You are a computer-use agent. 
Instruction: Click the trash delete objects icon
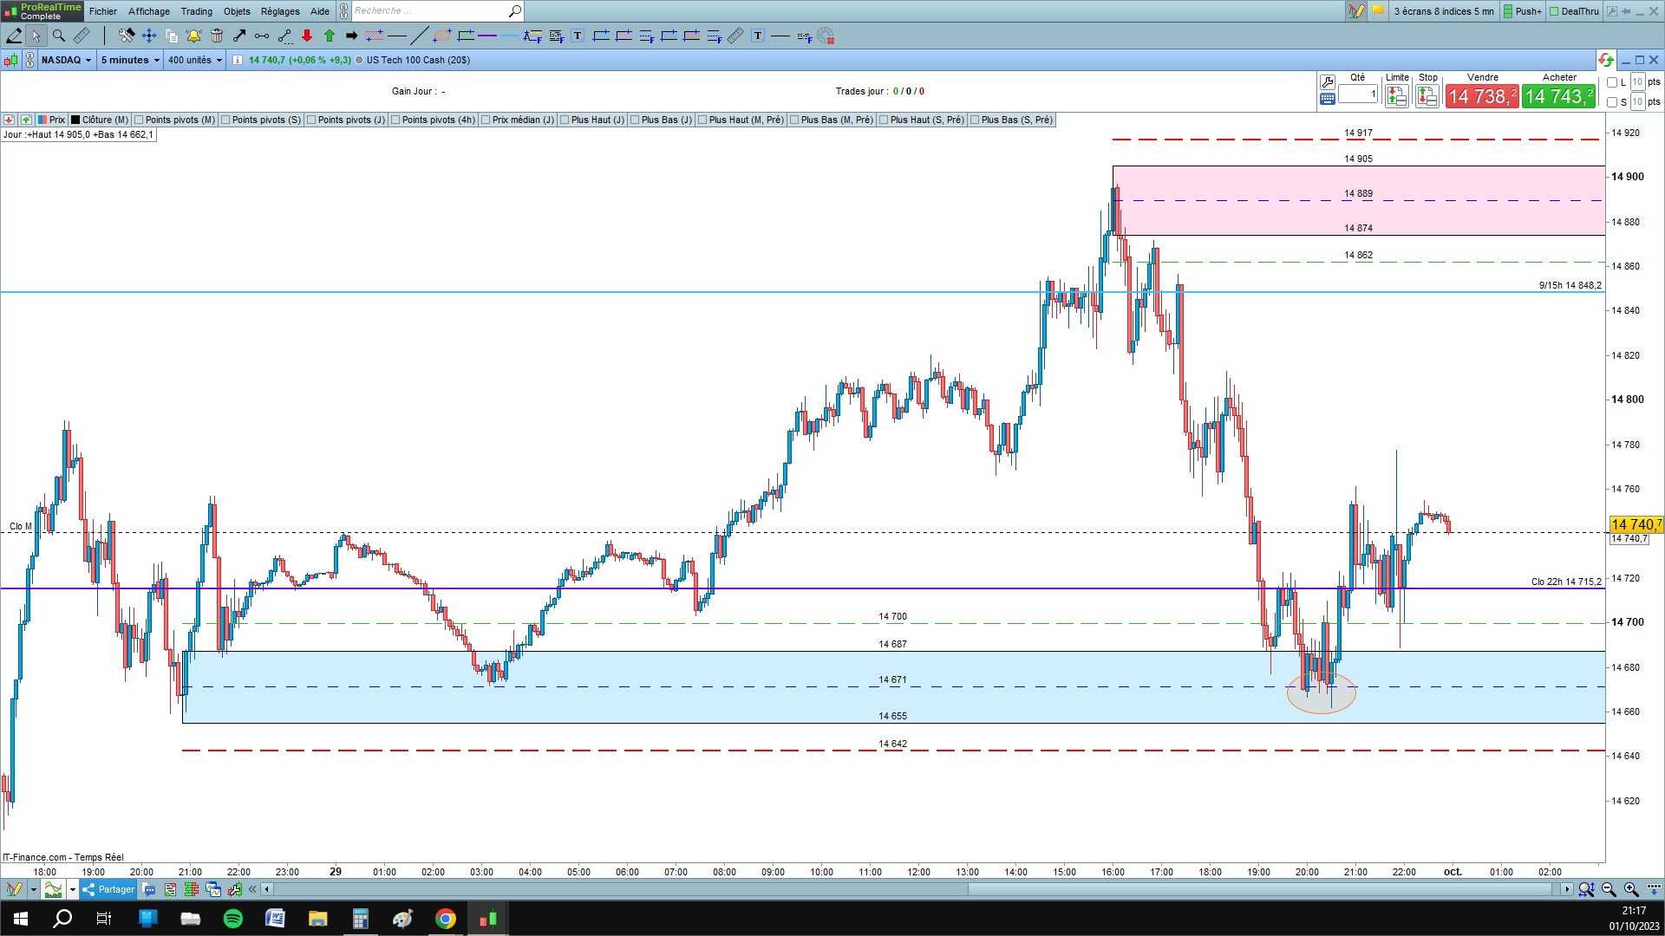tap(217, 36)
